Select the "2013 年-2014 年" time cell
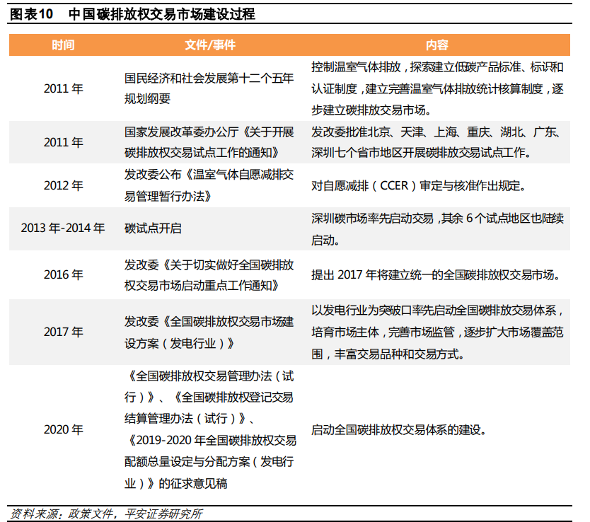The image size is (590, 522). pyautogui.click(x=63, y=228)
